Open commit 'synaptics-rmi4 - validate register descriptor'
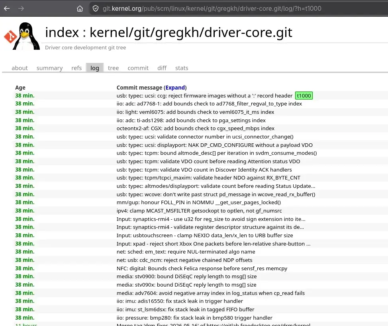Screen dimensions: 388x326 coord(210,227)
